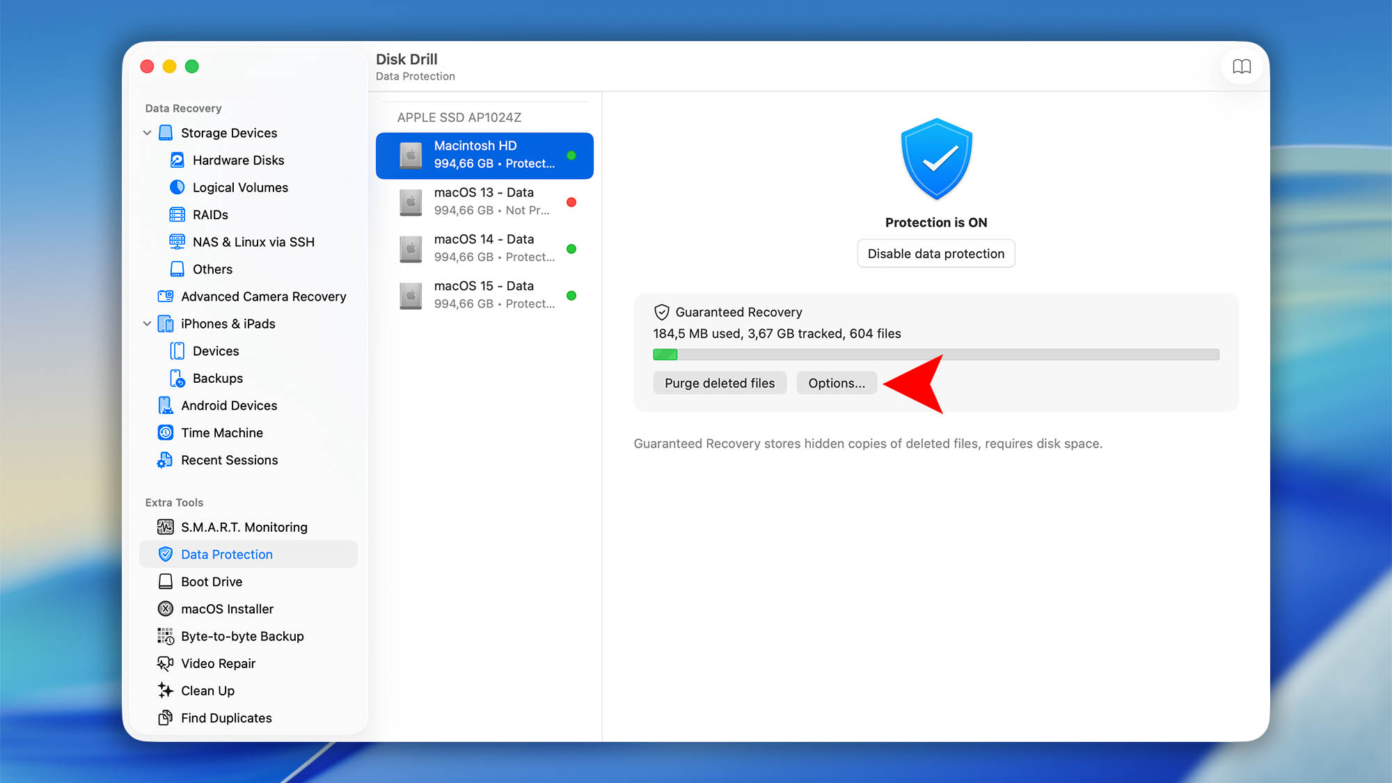The image size is (1392, 783).
Task: Click the RAIDs icon
Action: click(x=177, y=214)
